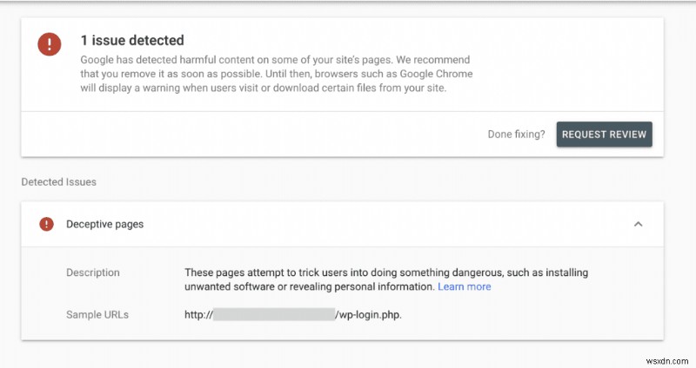Click the Detected Issues section label

[58, 182]
